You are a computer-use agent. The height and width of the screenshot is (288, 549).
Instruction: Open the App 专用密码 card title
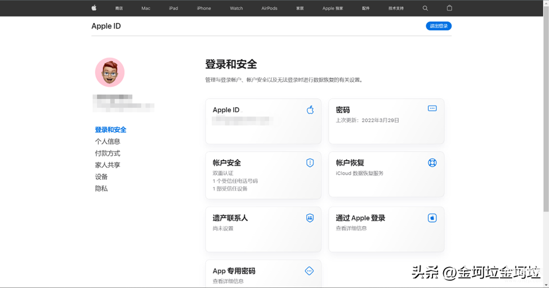tap(234, 271)
